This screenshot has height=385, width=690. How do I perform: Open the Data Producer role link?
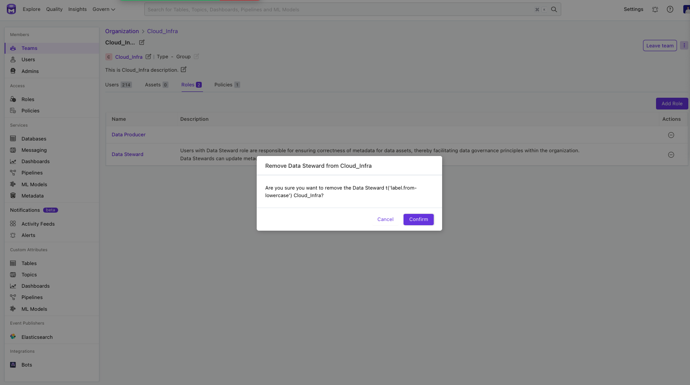[128, 135]
